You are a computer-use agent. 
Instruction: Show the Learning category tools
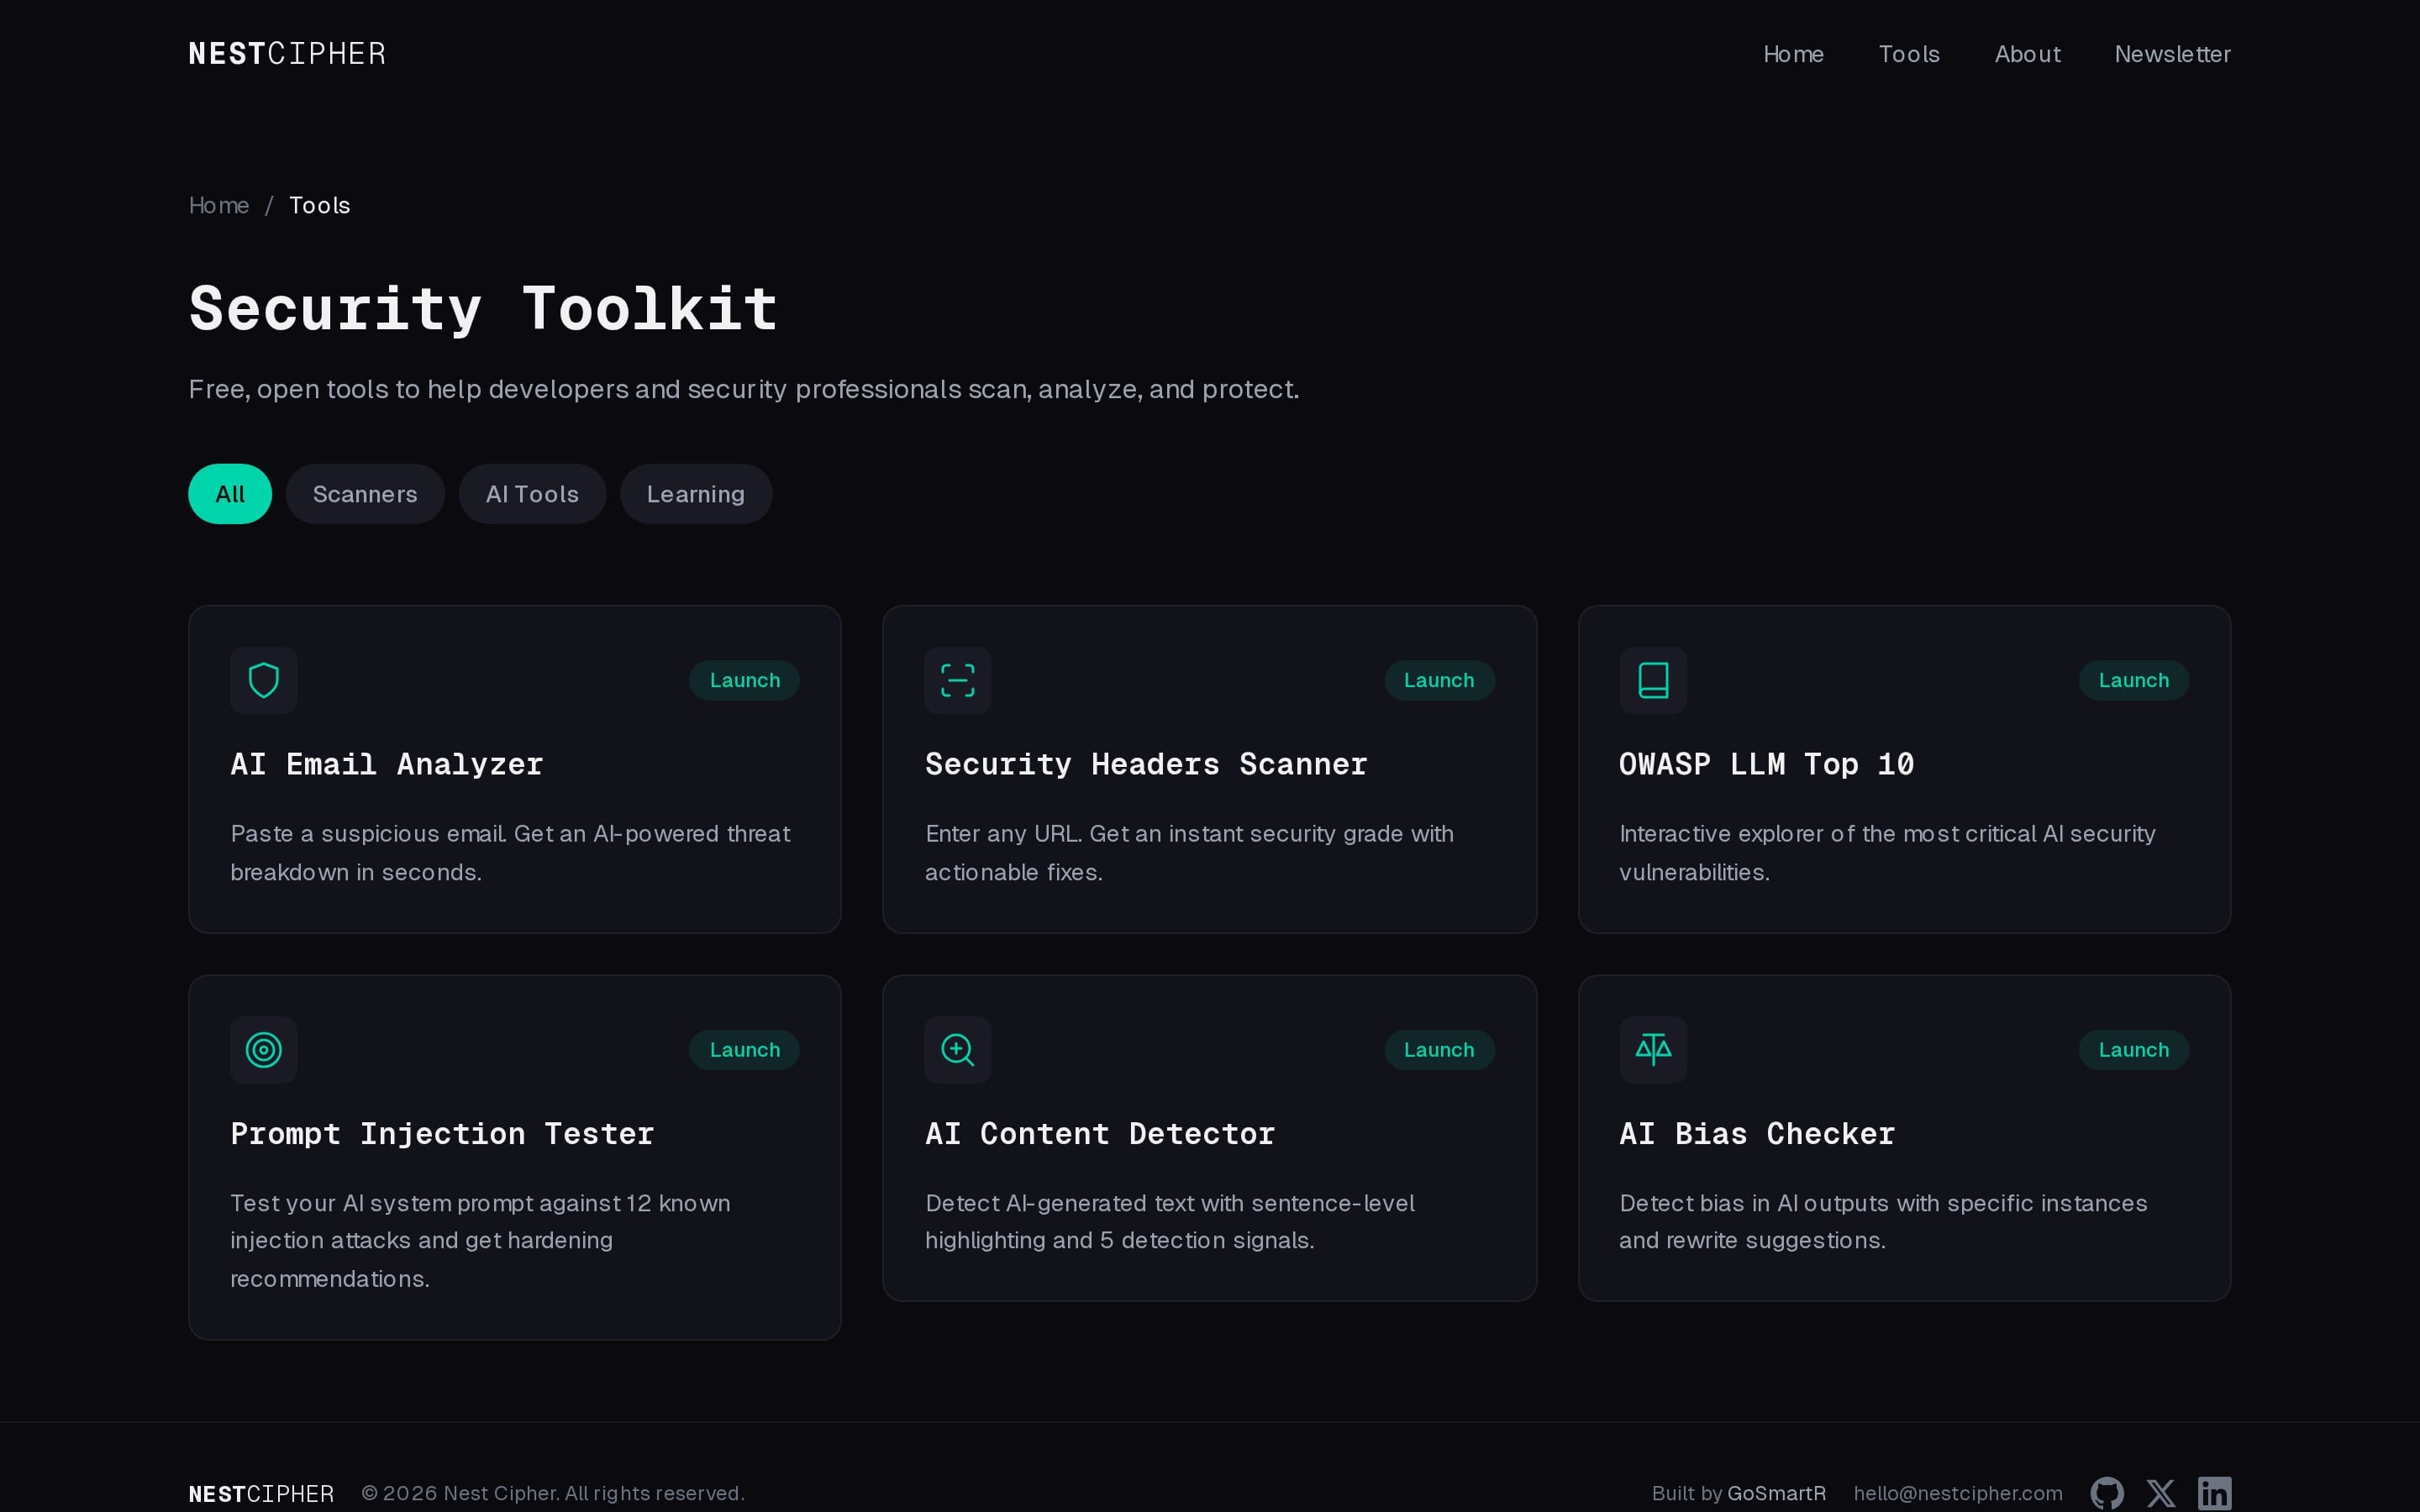coord(695,494)
